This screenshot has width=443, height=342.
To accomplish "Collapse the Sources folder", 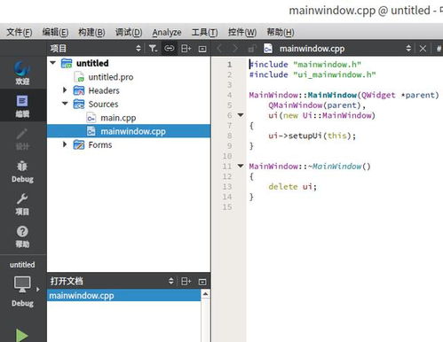I will coord(65,104).
